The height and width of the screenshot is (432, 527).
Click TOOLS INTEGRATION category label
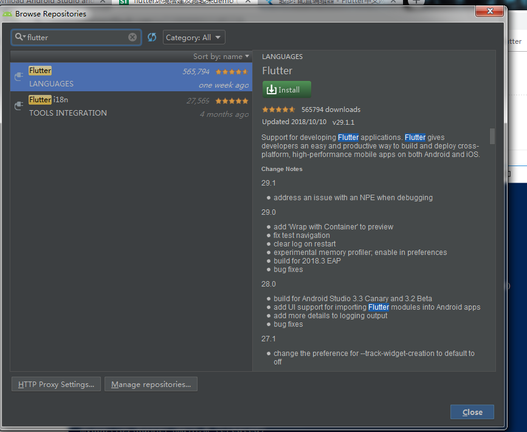point(68,113)
